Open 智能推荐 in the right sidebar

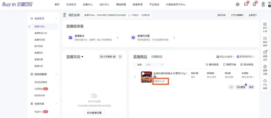tap(265, 38)
